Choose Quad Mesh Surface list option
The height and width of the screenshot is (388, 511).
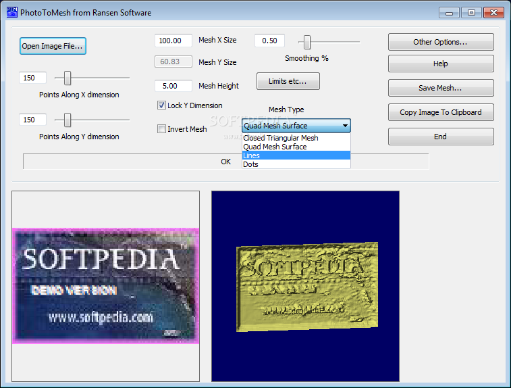(x=296, y=147)
